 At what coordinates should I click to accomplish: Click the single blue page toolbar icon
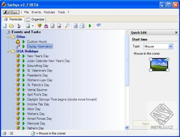tap(76, 26)
